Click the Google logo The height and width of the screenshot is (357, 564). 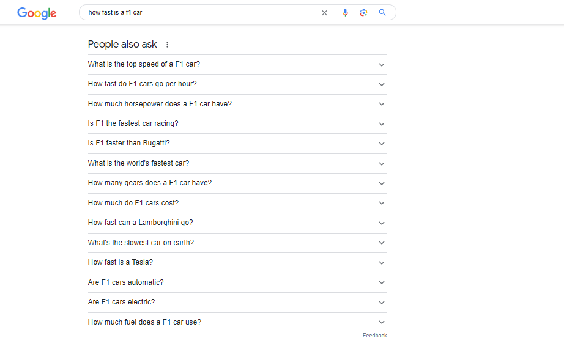(37, 13)
